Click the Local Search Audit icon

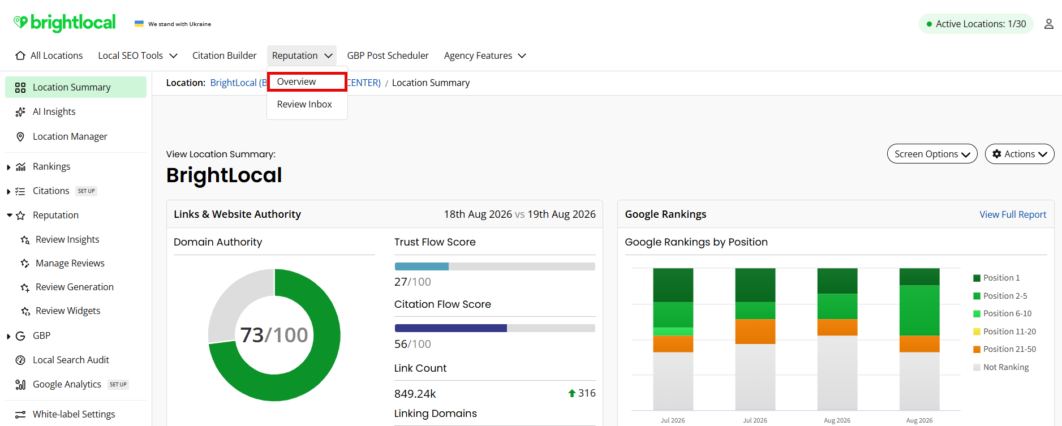coord(20,360)
